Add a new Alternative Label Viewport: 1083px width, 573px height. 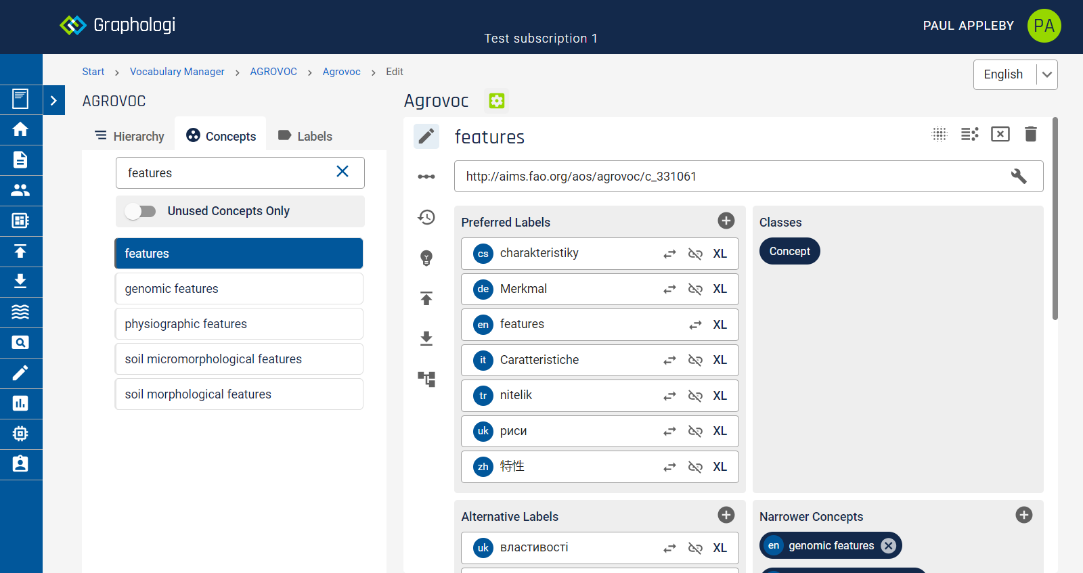(x=726, y=515)
